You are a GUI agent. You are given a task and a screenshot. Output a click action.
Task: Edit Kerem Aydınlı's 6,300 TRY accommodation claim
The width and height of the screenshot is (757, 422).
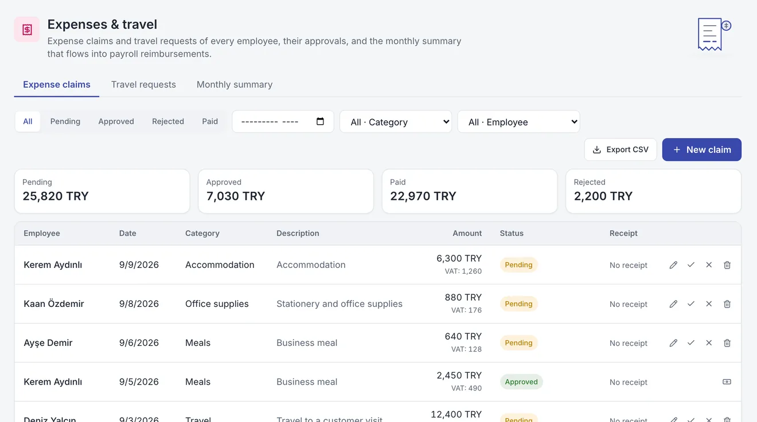(673, 265)
